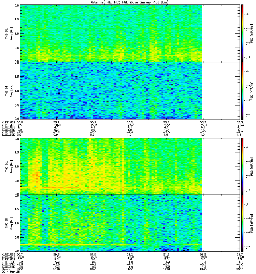Click the thin yellow line near 0.47 Hz in THB B∥ panel
Screen dimensions: 256x274
[111, 106]
